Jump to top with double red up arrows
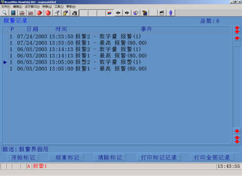This screenshot has width=242, height=176. (237, 30)
